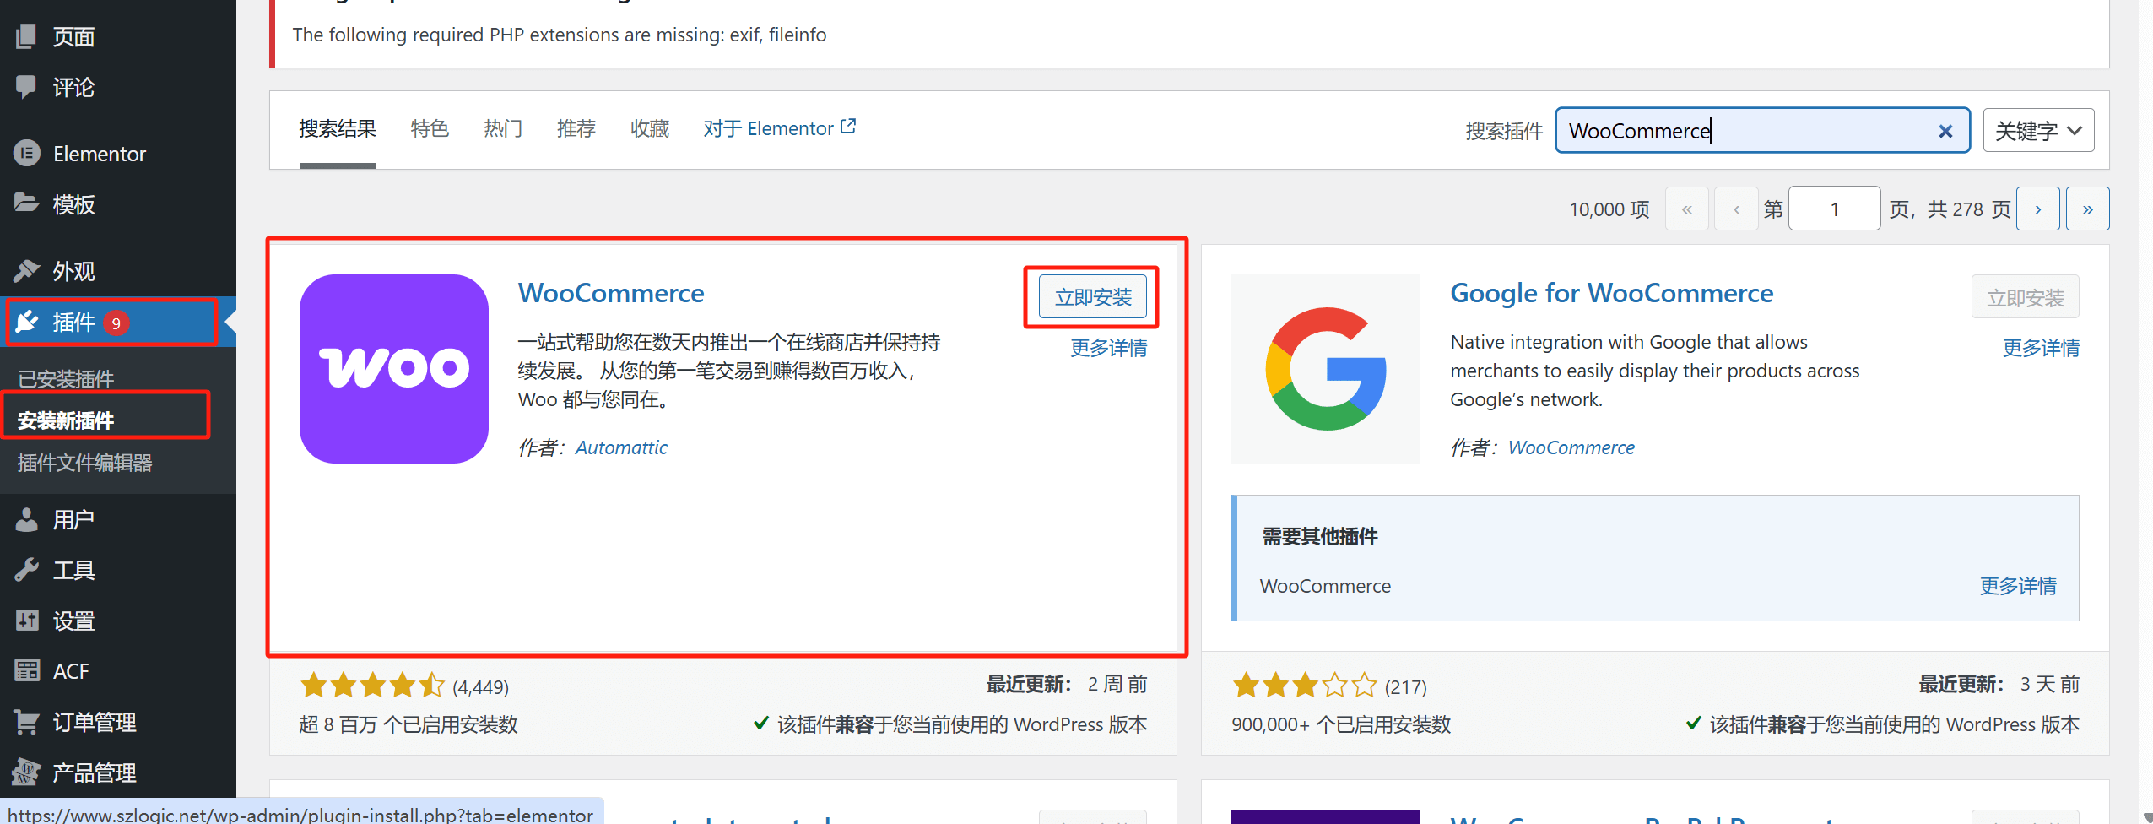
Task: Click the Product management (产品管理) icon
Action: 26,772
